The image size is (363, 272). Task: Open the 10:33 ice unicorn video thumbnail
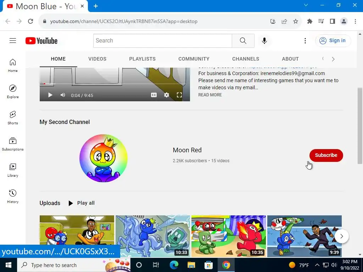pyautogui.click(x=153, y=236)
